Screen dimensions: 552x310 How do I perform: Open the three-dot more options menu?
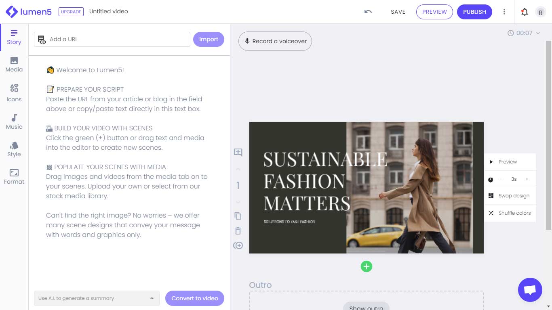pos(504,12)
